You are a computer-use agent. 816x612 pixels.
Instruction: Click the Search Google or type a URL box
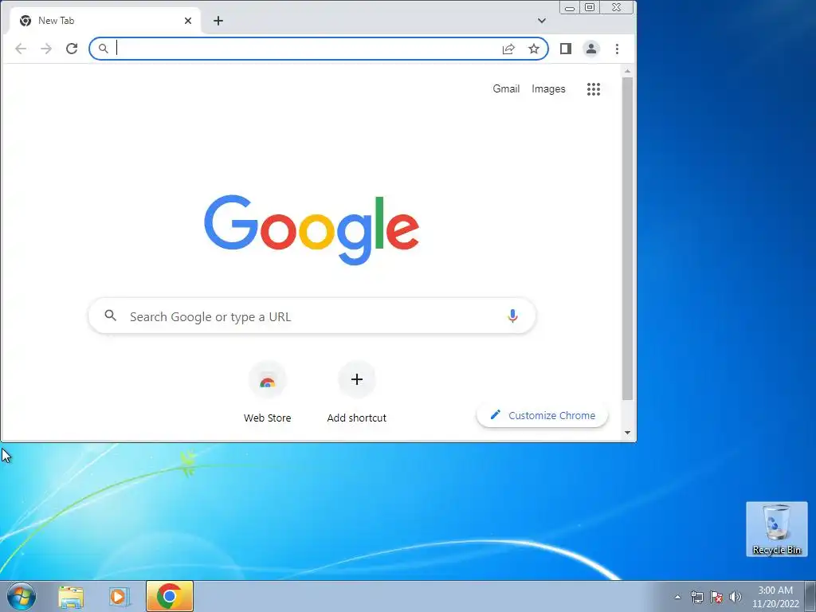312,316
